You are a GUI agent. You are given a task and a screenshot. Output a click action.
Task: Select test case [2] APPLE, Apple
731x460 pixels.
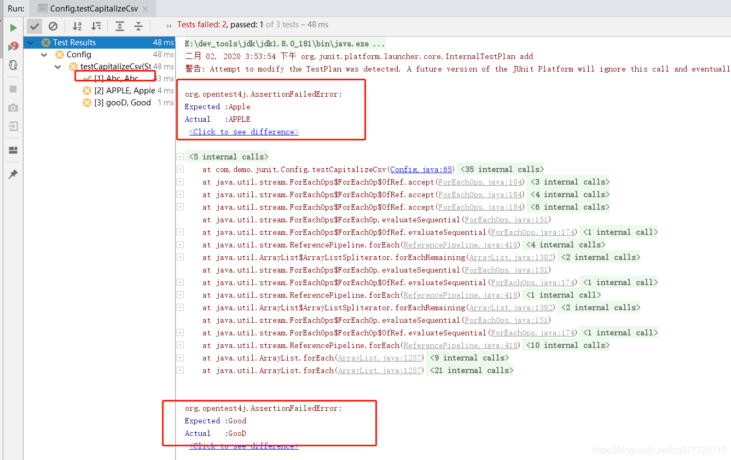[x=100, y=91]
